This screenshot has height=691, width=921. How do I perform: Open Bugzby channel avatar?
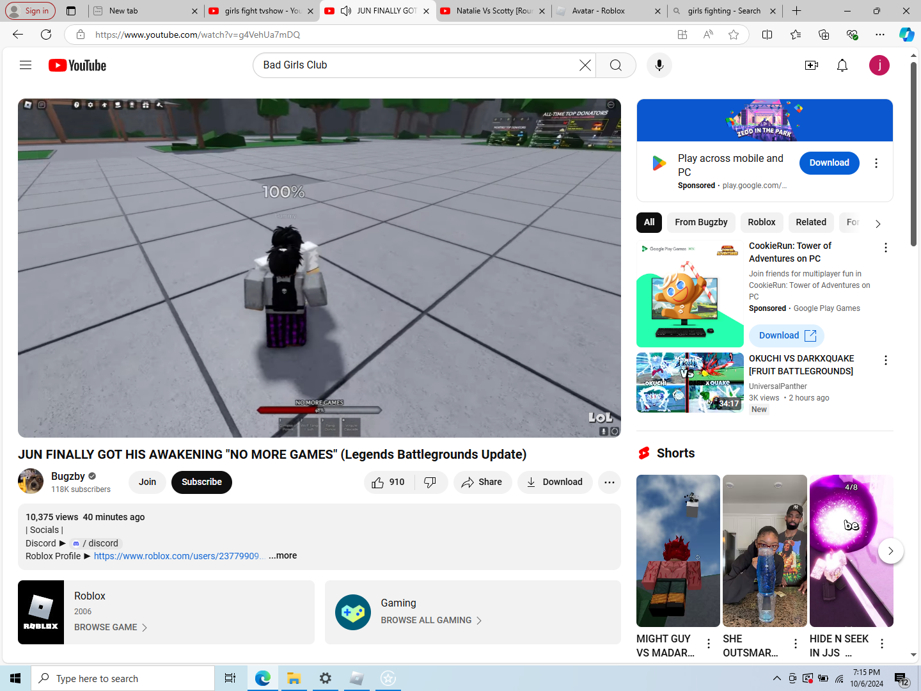point(31,481)
